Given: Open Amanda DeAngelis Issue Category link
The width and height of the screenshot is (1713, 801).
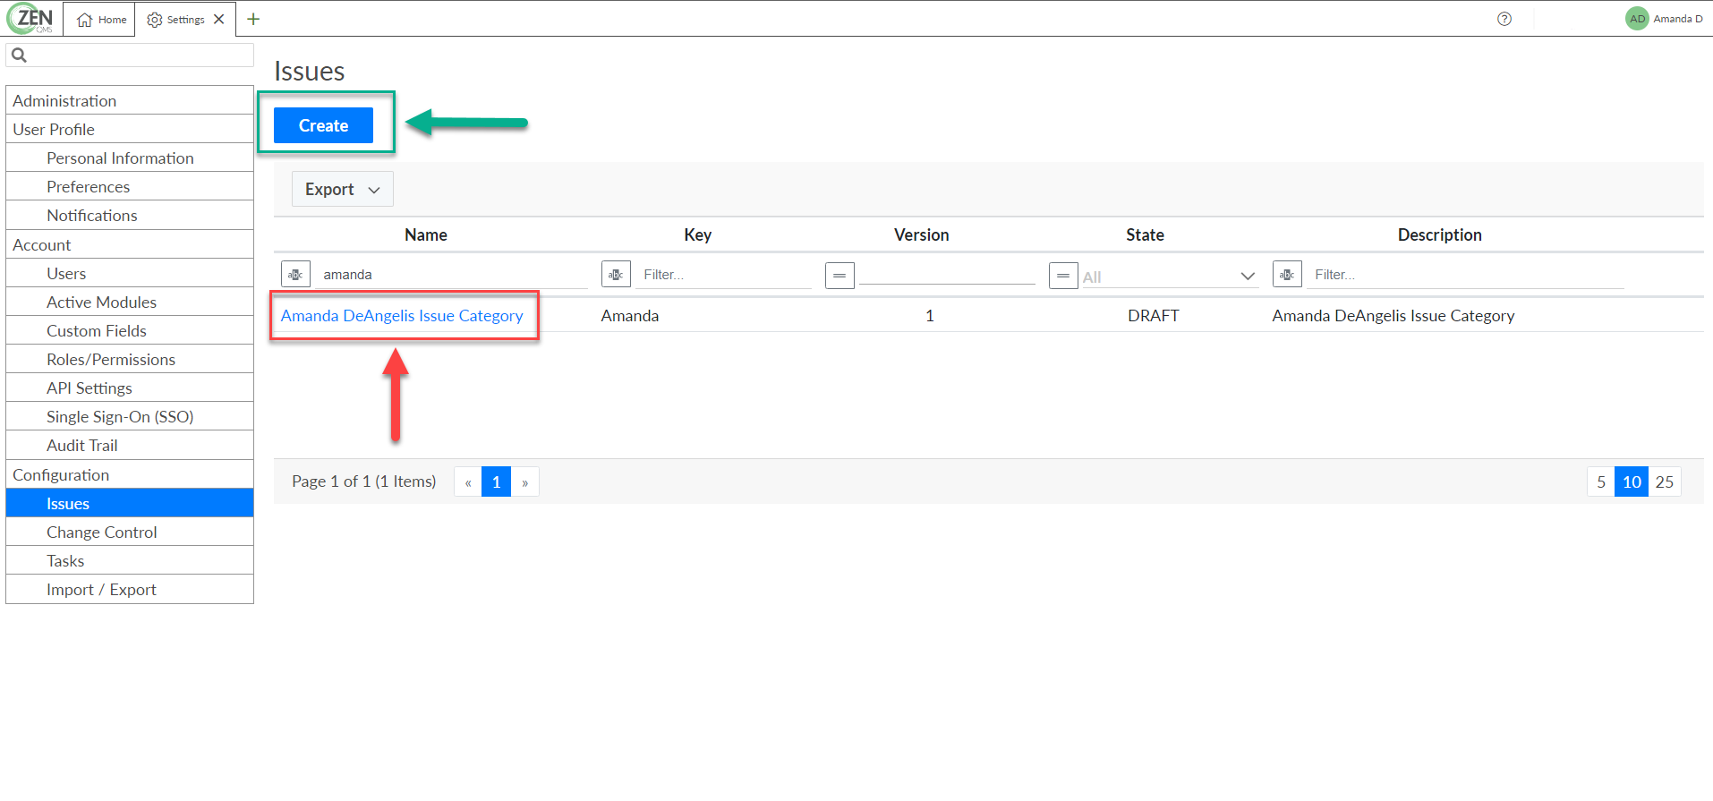Looking at the screenshot, I should [402, 316].
